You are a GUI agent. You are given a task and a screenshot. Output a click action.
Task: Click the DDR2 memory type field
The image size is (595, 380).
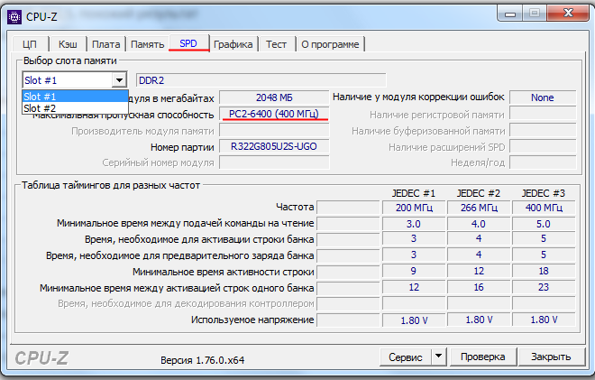click(x=261, y=80)
